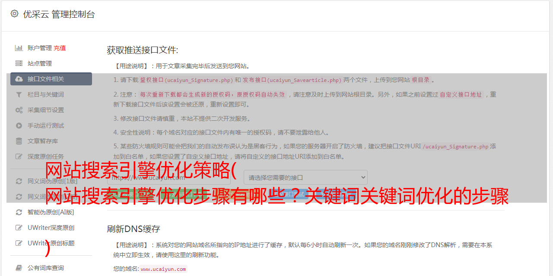This screenshot has width=553, height=276.
Task: Open the 栏目与关键词 filter icon
Action: (x=19, y=94)
